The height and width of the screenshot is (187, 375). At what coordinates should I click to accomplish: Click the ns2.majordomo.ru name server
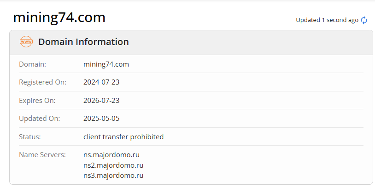[113, 165]
